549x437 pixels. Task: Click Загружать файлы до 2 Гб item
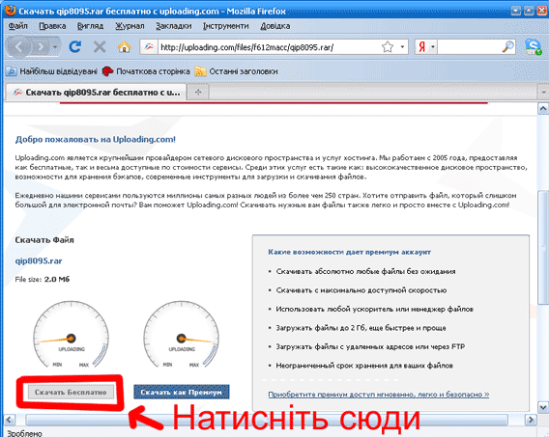tap(361, 328)
